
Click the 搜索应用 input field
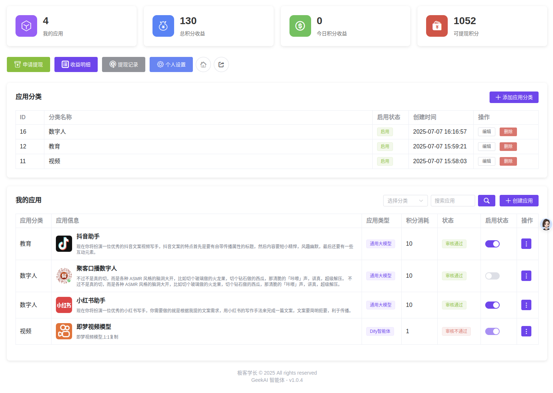point(453,201)
